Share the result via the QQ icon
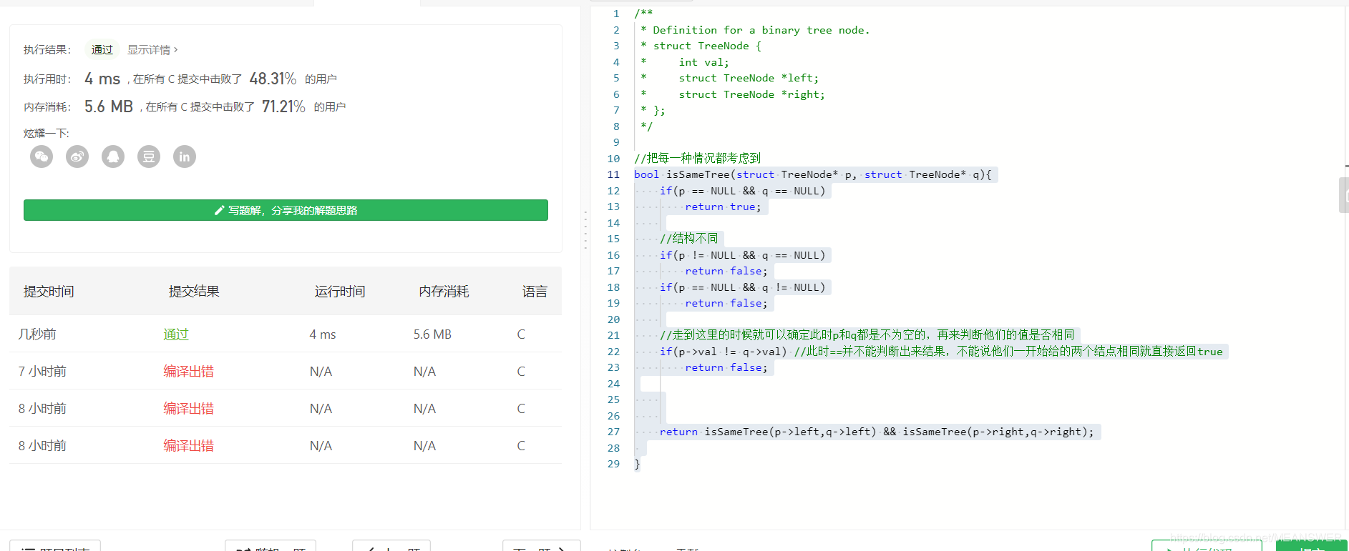This screenshot has width=1349, height=551. coord(113,157)
